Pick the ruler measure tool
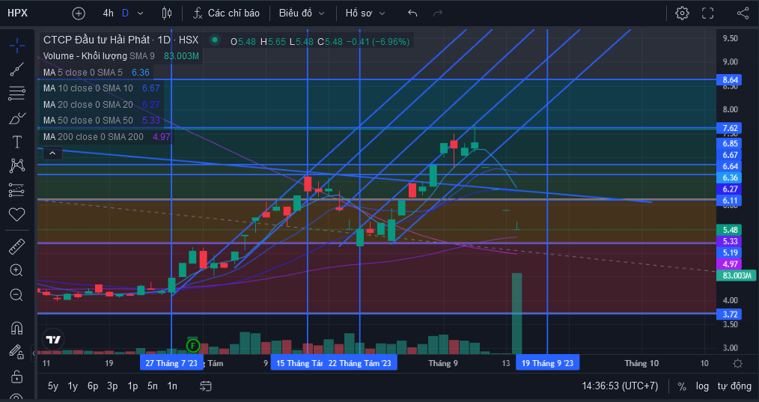This screenshot has height=402, width=759. 16,246
